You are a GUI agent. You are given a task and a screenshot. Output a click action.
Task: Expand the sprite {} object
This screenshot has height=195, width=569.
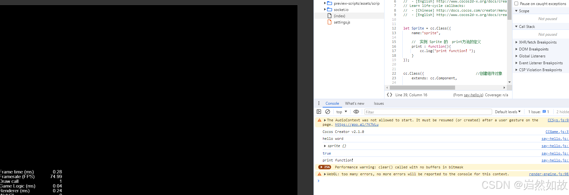pyautogui.click(x=325, y=146)
